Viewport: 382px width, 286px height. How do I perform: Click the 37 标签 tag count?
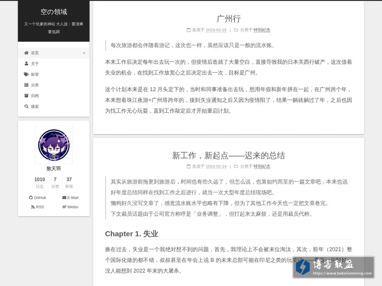pyautogui.click(x=69, y=183)
